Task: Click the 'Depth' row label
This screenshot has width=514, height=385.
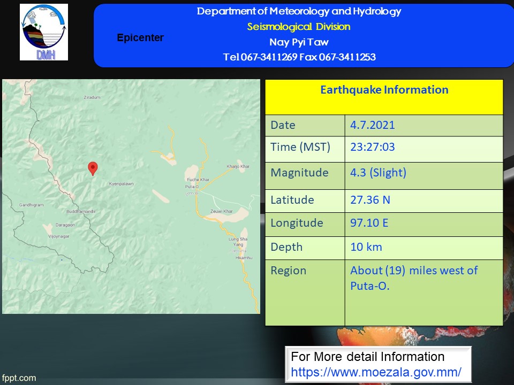Action: [x=286, y=247]
